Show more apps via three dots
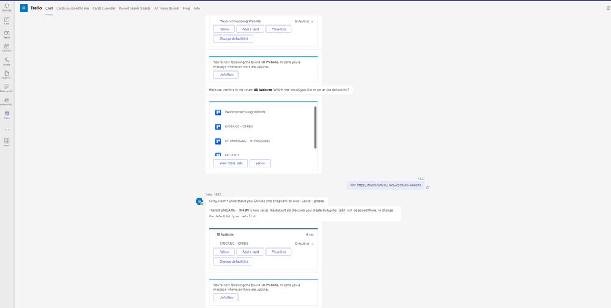This screenshot has height=308, width=611. tap(7, 129)
